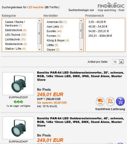Click 'Sie sparen: 49,68 EUR' text
Image resolution: width=127 pixels, height=144 pixels.
pyautogui.click(x=52, y=103)
